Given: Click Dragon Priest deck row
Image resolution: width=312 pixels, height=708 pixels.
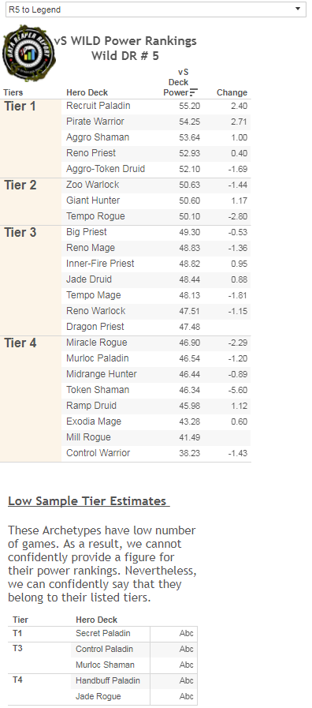Looking at the screenshot, I should click(156, 327).
